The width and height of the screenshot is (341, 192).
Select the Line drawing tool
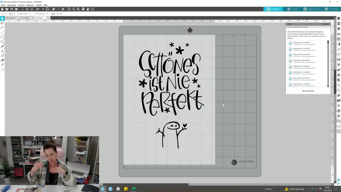[x=2, y=32]
